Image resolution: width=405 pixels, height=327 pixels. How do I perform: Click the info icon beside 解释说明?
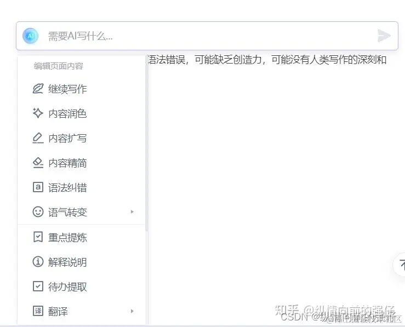[38, 262]
